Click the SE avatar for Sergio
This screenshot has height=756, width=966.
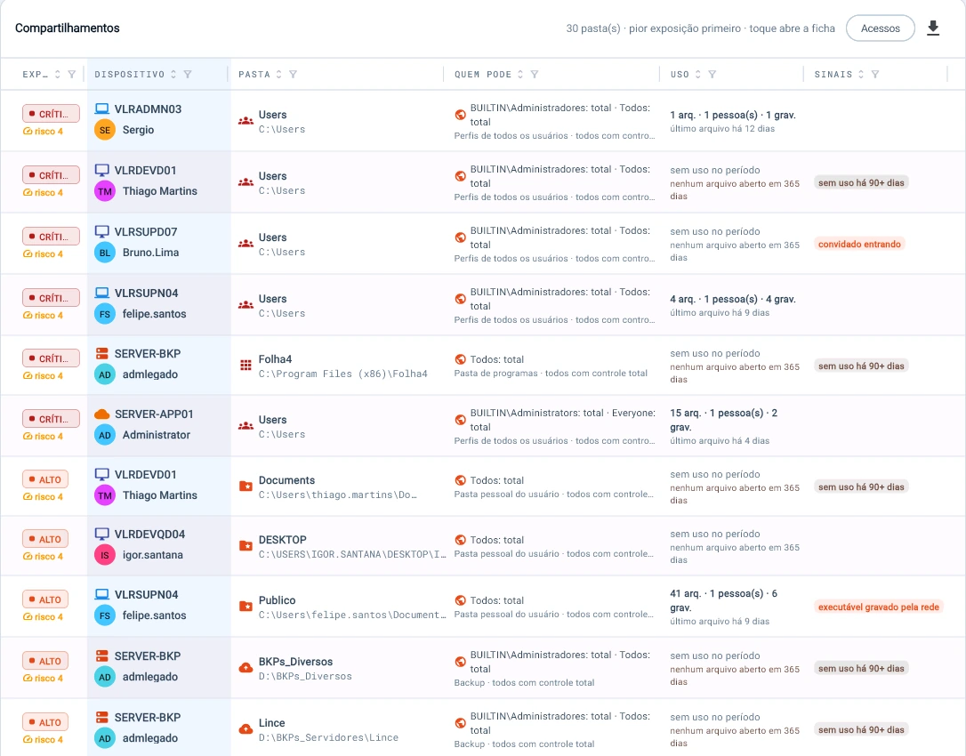(x=105, y=130)
